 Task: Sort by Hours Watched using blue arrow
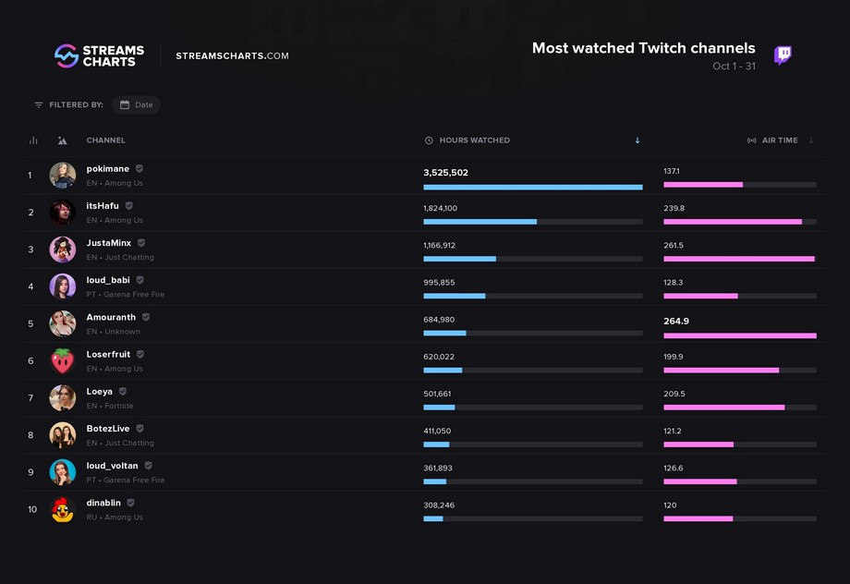coord(637,140)
